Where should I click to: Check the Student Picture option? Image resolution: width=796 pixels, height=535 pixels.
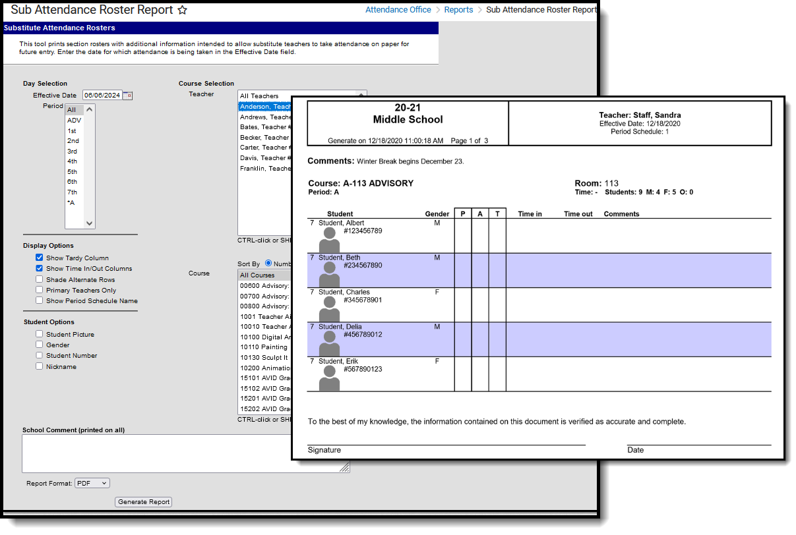pos(40,334)
